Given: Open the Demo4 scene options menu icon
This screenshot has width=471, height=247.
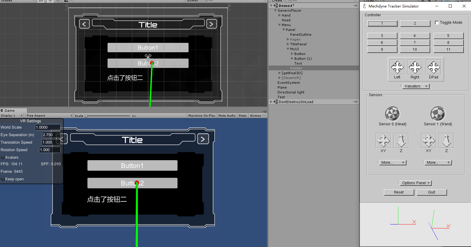Looking at the screenshot, I should click(x=355, y=6).
